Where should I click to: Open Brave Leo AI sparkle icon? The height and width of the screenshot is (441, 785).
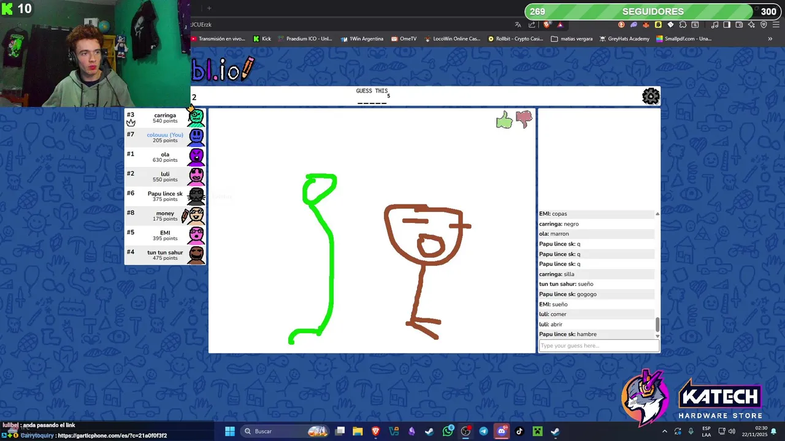[x=751, y=24]
